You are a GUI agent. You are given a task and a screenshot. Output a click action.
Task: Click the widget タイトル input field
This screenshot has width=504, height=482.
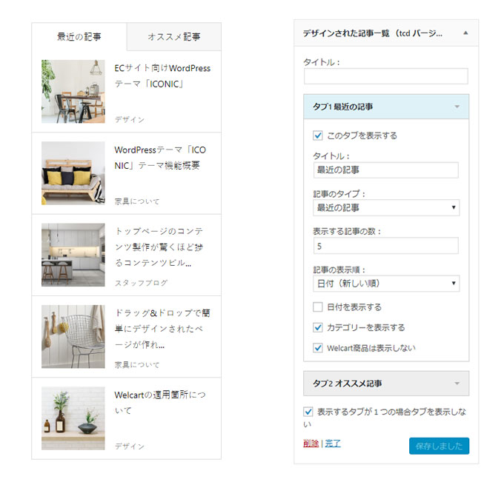pyautogui.click(x=385, y=76)
